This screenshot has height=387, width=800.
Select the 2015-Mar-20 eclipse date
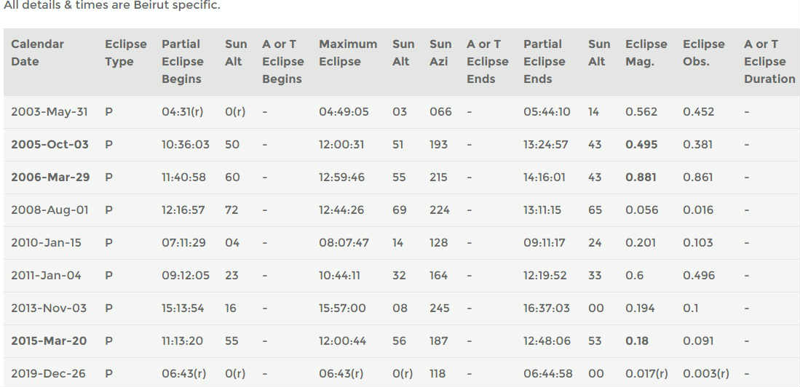coord(49,340)
